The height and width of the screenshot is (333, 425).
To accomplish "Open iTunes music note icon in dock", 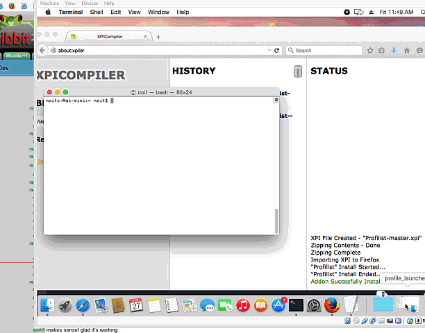I will pyautogui.click(x=243, y=305).
